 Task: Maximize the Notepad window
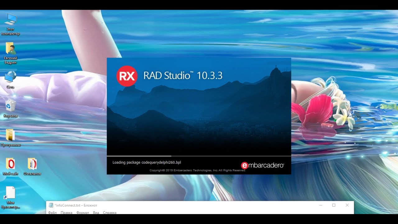(x=334, y=205)
